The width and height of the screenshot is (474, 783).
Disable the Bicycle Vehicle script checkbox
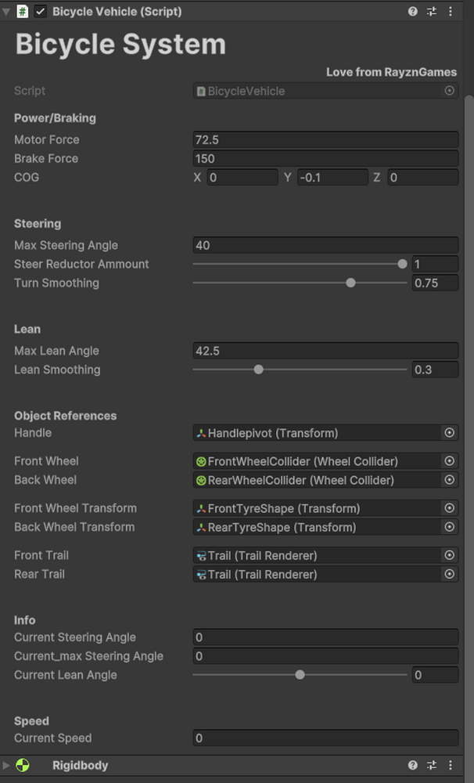point(41,12)
